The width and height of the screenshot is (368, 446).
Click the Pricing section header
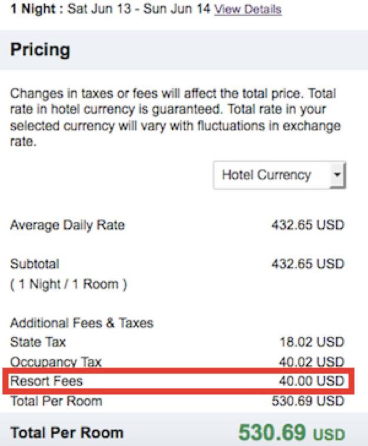click(x=40, y=50)
